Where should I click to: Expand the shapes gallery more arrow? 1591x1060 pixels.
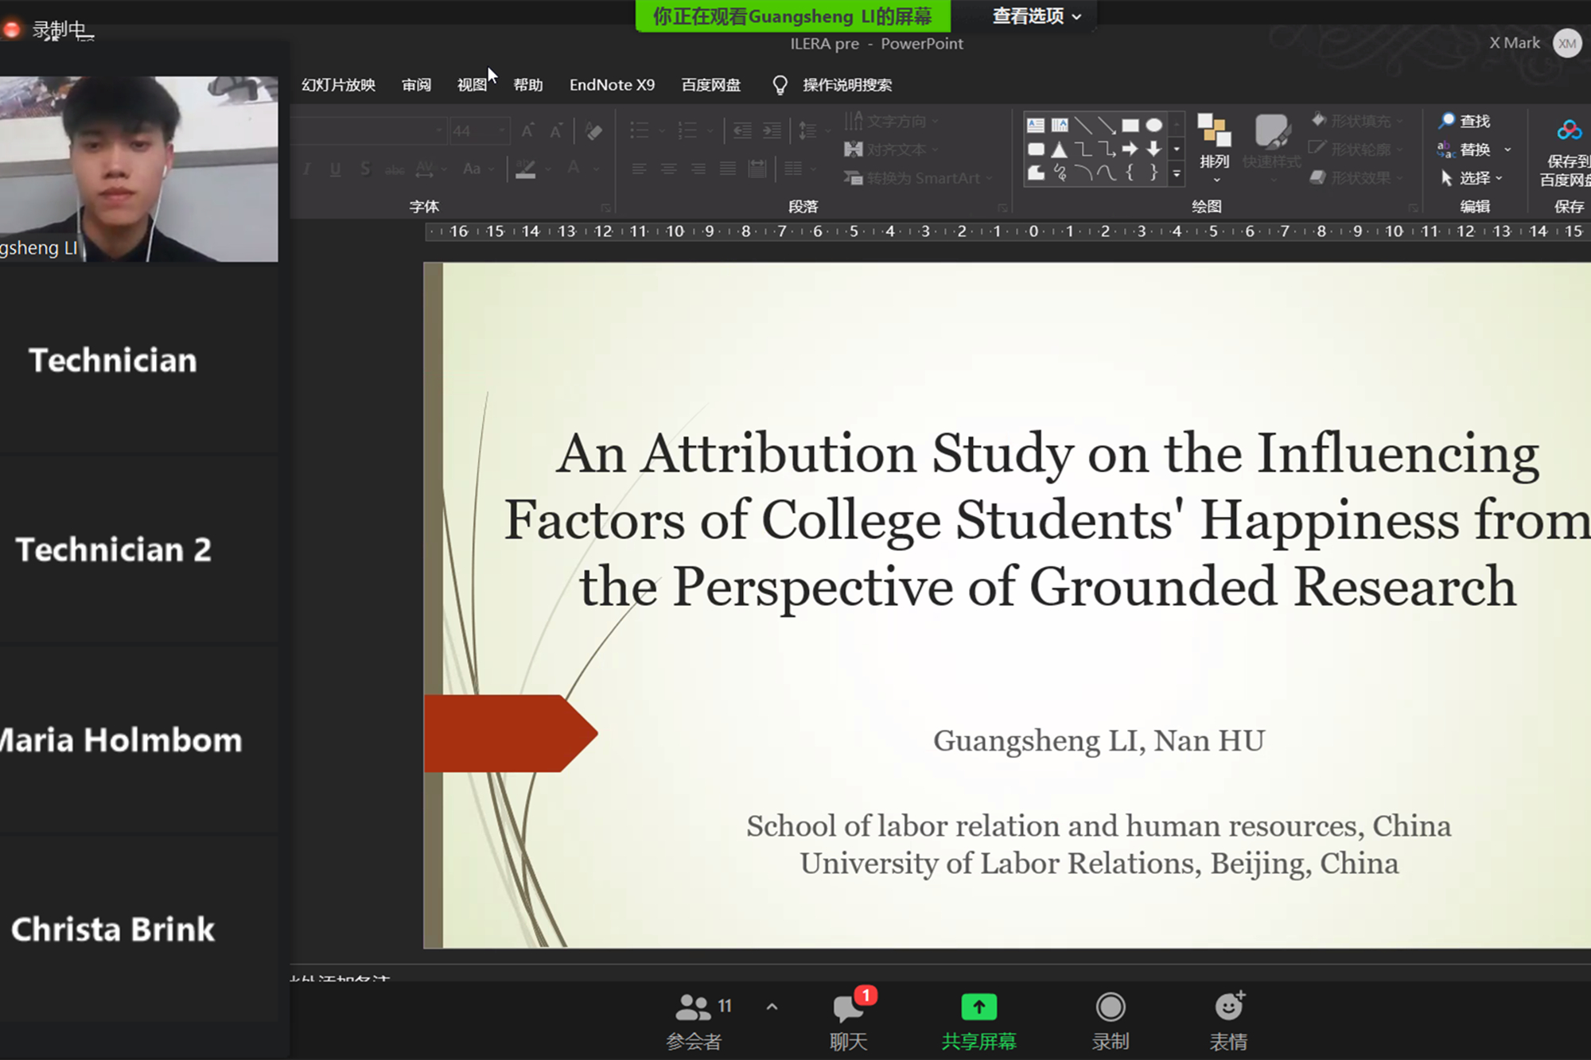tap(1177, 173)
